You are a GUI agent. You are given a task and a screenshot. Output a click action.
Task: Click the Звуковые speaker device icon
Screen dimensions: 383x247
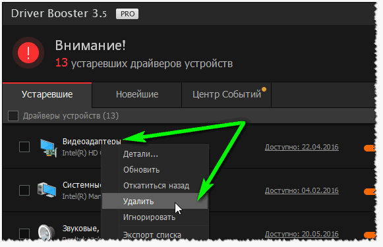(46, 233)
